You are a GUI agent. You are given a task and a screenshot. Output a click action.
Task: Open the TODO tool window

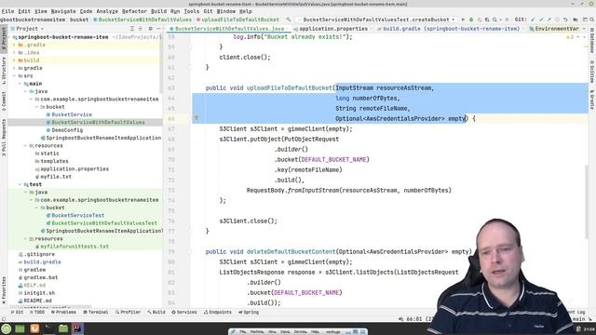coord(37,313)
